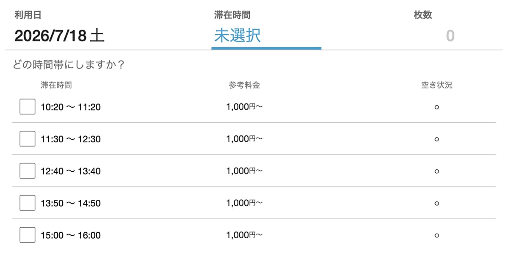
Task: Check the 15:00 ～ 16:00 time slot box
Action: coord(28,235)
